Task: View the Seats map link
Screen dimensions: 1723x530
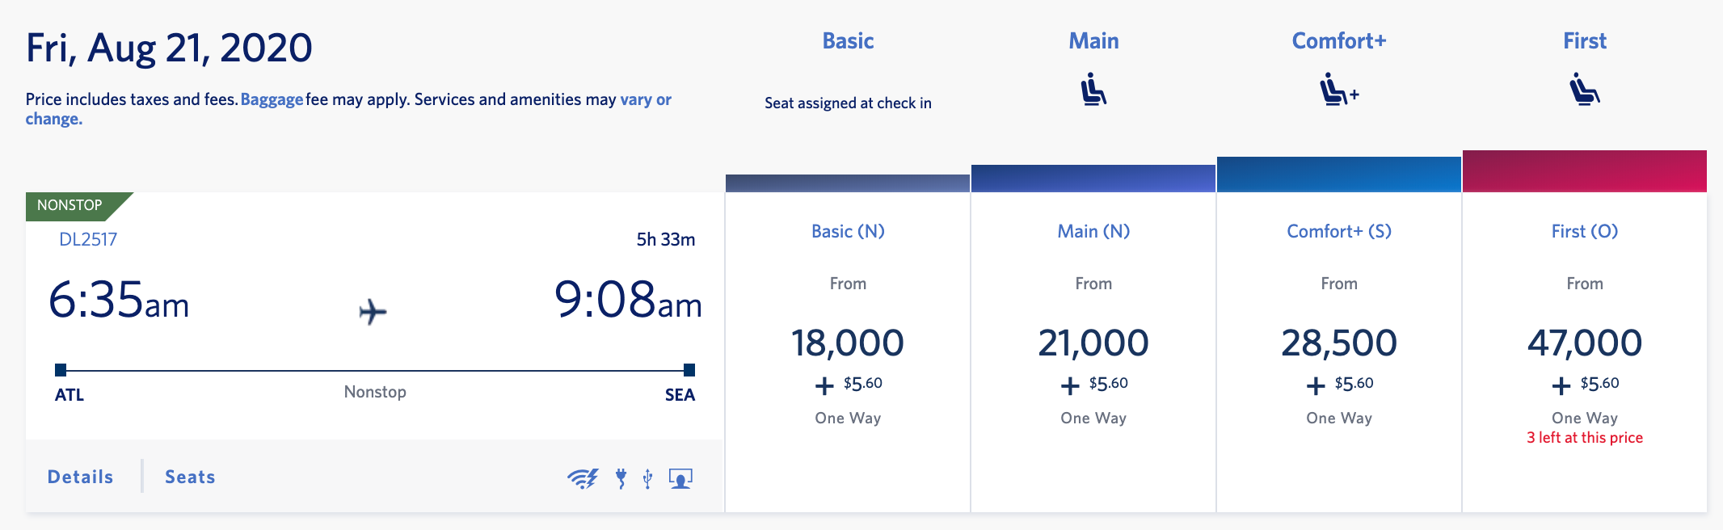Action: tap(190, 477)
